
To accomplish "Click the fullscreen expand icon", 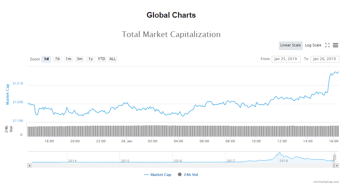I will click(x=327, y=45).
